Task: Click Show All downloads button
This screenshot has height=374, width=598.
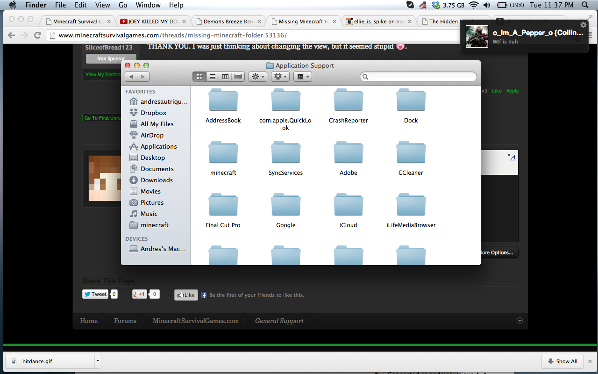Action: point(562,361)
